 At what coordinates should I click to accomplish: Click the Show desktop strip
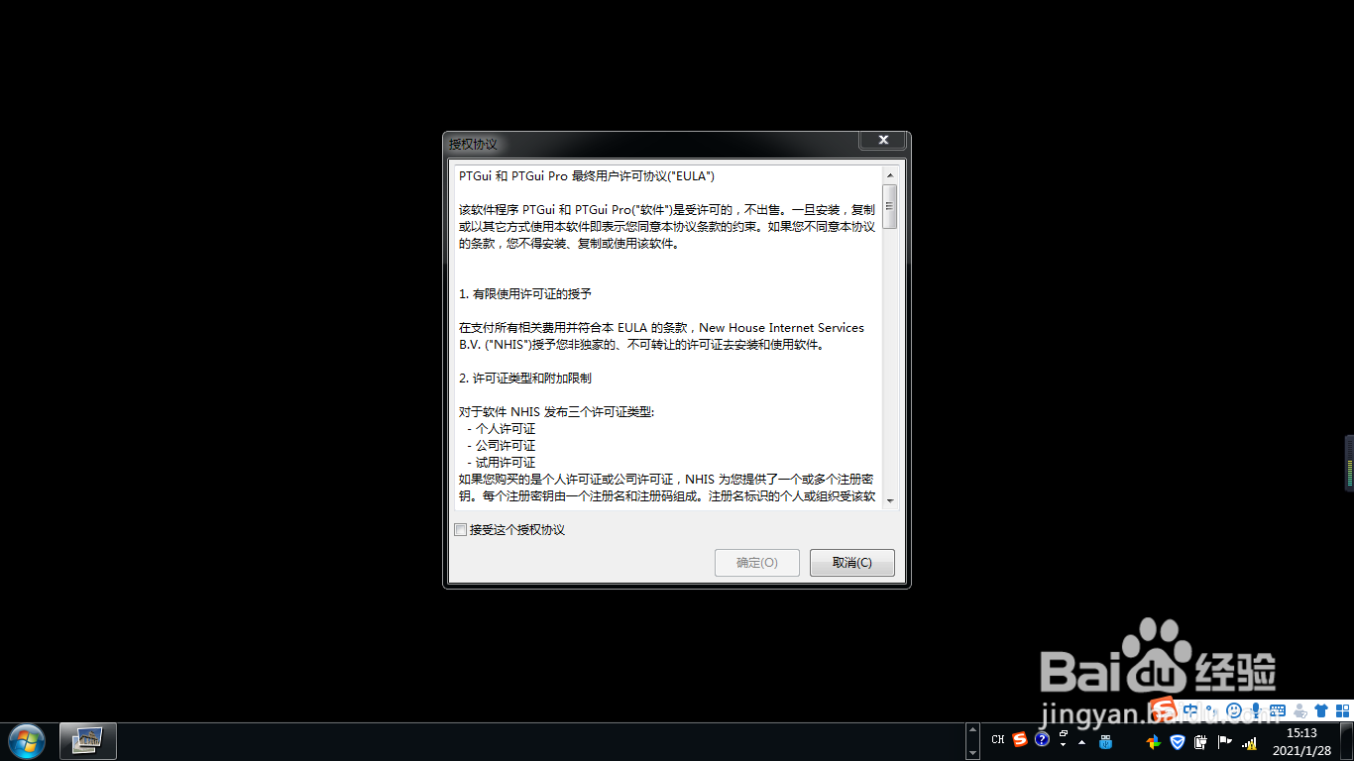pos(1346,741)
